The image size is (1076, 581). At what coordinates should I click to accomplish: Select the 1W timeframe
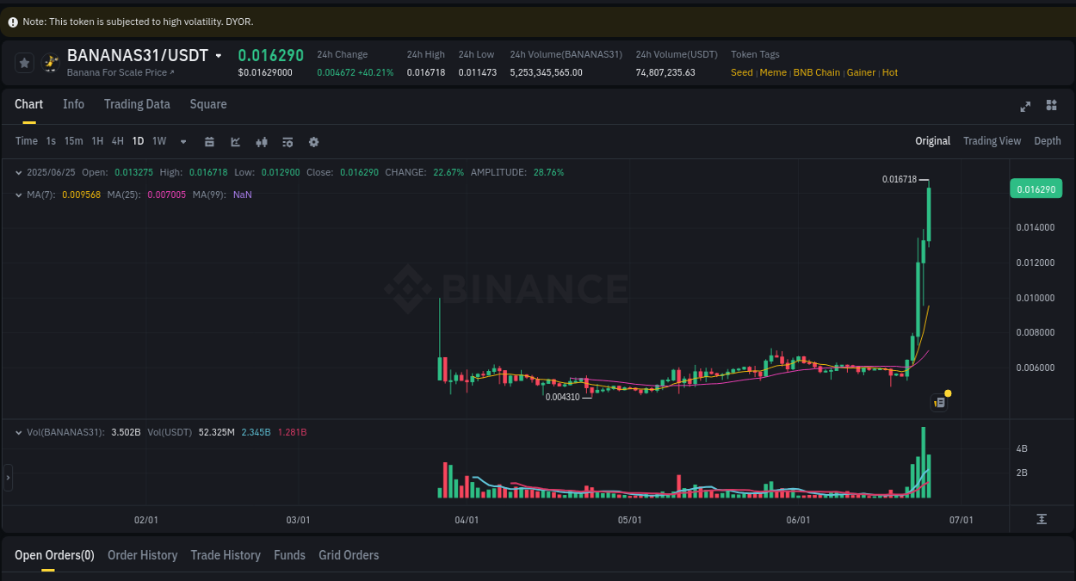(x=158, y=141)
